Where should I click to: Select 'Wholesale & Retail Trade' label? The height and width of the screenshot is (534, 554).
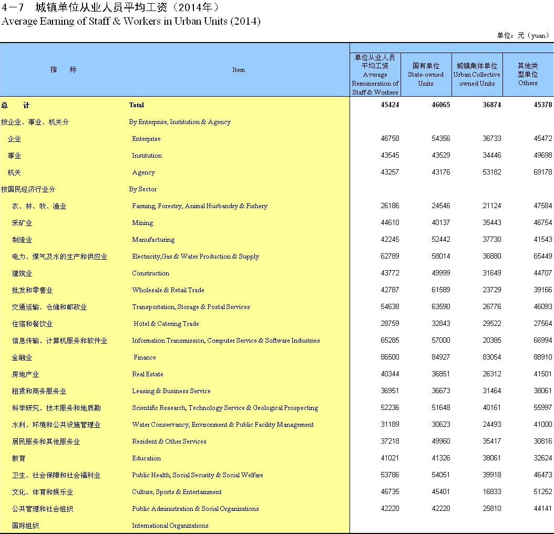[x=168, y=290]
